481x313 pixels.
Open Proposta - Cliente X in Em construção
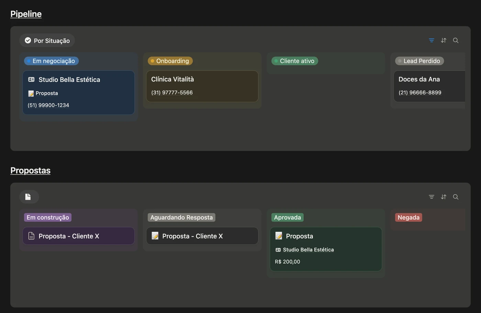point(78,236)
